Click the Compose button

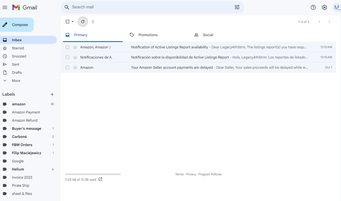tap(17, 25)
